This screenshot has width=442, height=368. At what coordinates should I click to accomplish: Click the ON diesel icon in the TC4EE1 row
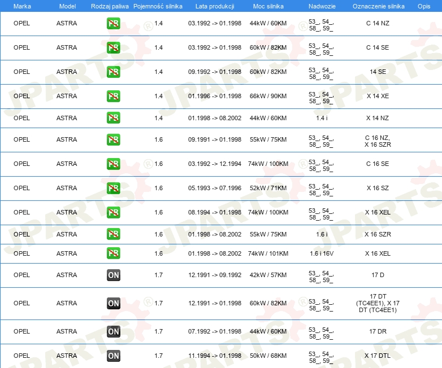(x=113, y=303)
